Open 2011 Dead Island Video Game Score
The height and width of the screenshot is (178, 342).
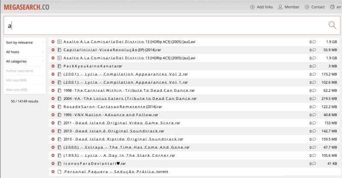click(x=122, y=123)
